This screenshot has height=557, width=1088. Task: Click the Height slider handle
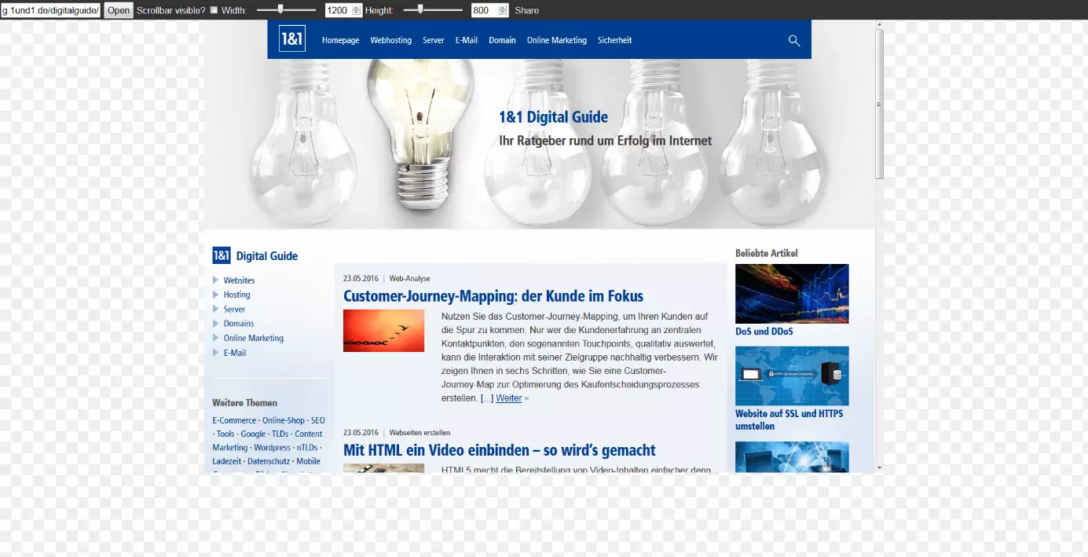(421, 9)
